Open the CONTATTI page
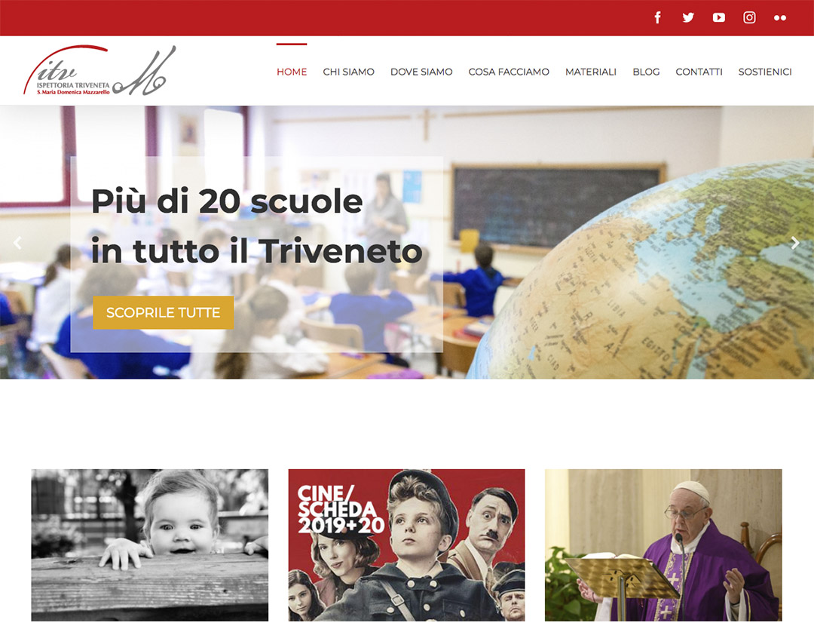Image resolution: width=814 pixels, height=632 pixels. pyautogui.click(x=699, y=72)
